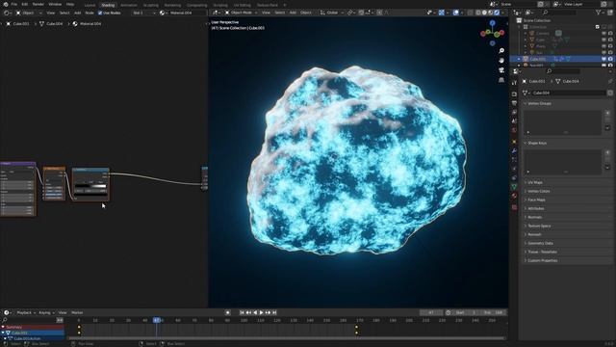Open the Global transform orientation dropdown
The image size is (616, 347).
332,13
